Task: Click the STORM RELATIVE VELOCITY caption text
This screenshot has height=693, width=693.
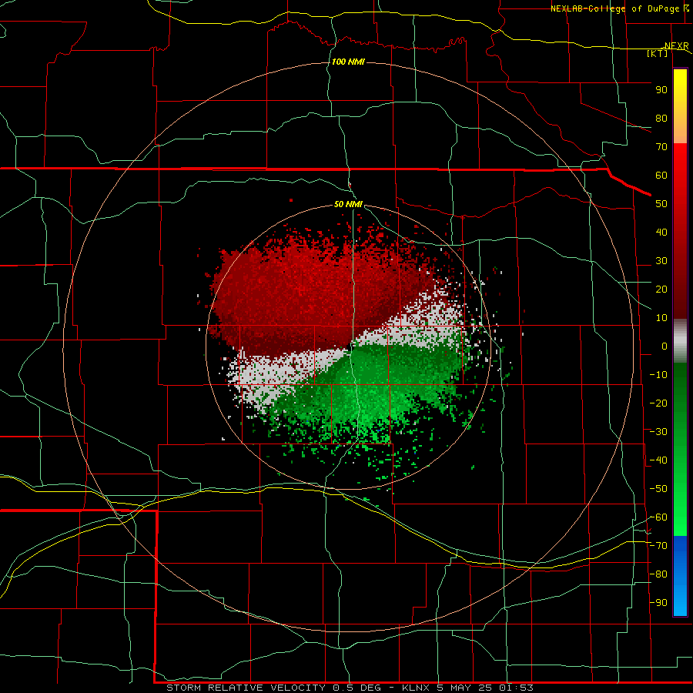Action: pos(246,688)
